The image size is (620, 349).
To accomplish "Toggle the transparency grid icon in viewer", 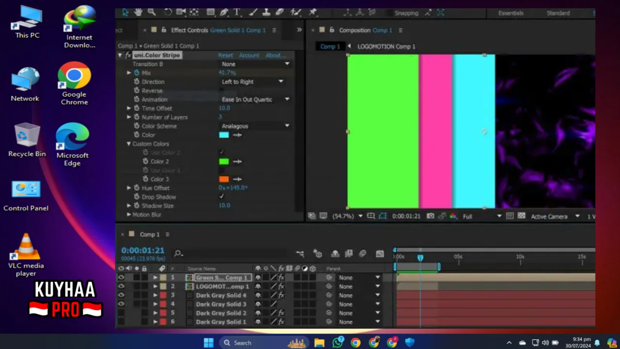I will point(522,216).
